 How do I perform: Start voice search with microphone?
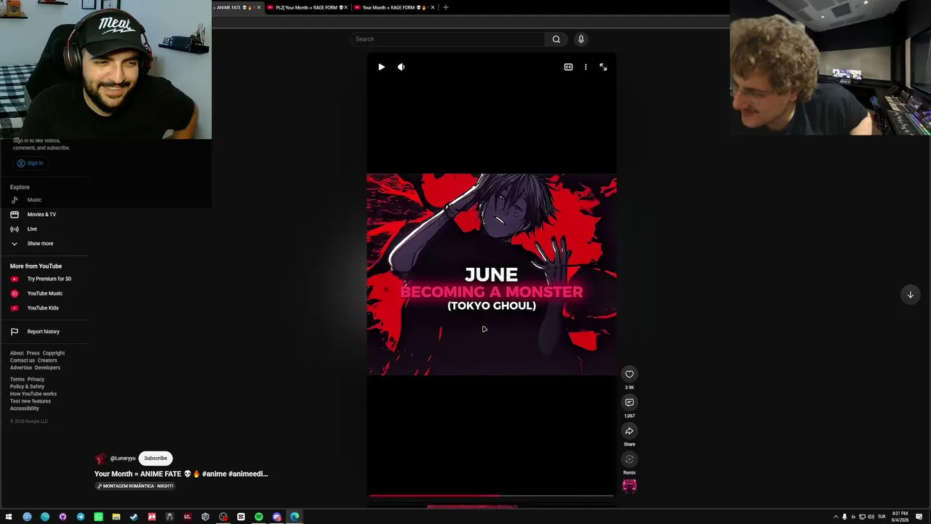580,39
